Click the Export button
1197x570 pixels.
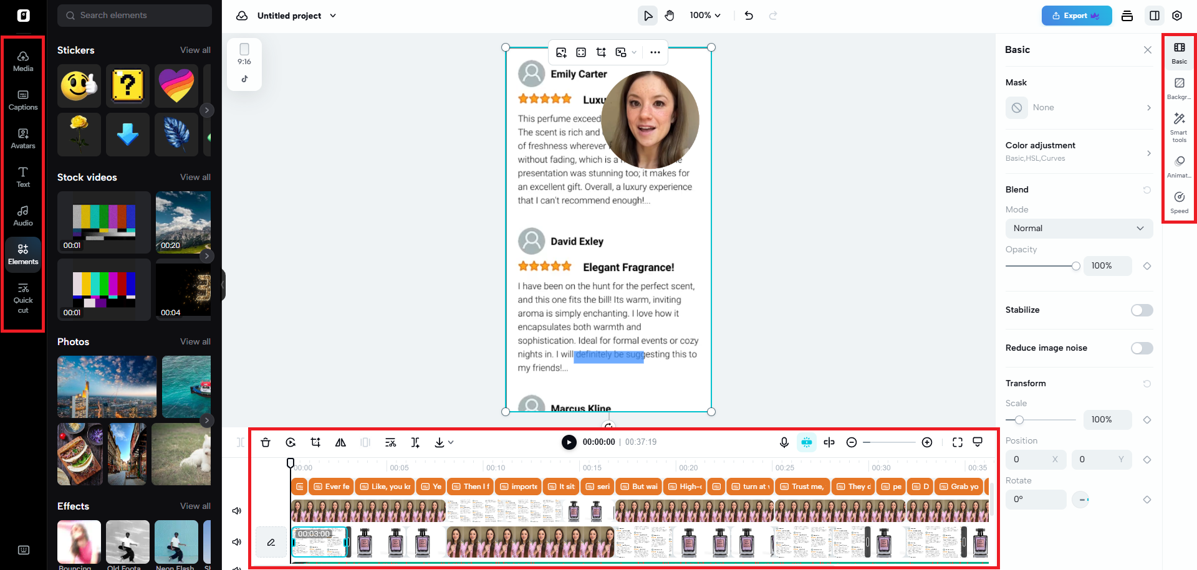coord(1077,16)
